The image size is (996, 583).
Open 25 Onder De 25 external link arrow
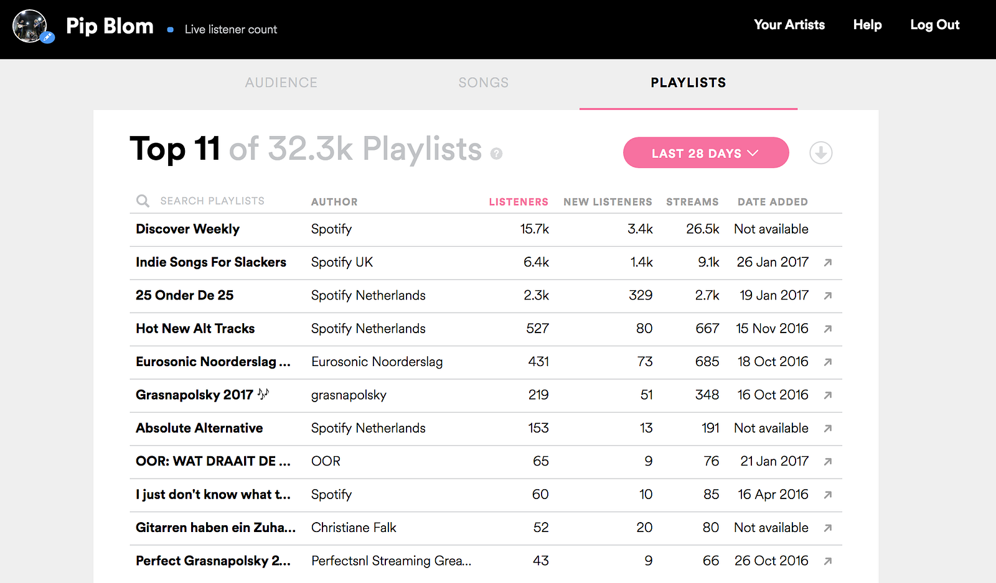click(x=827, y=296)
